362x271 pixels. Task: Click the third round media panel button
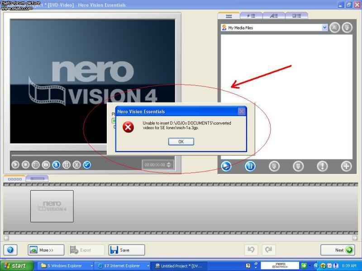point(274,166)
